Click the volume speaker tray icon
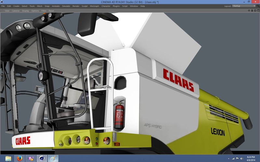 coord(241,158)
